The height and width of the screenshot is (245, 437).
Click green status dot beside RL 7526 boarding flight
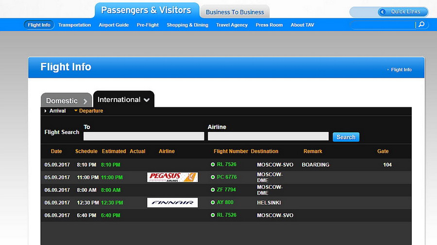[213, 164]
